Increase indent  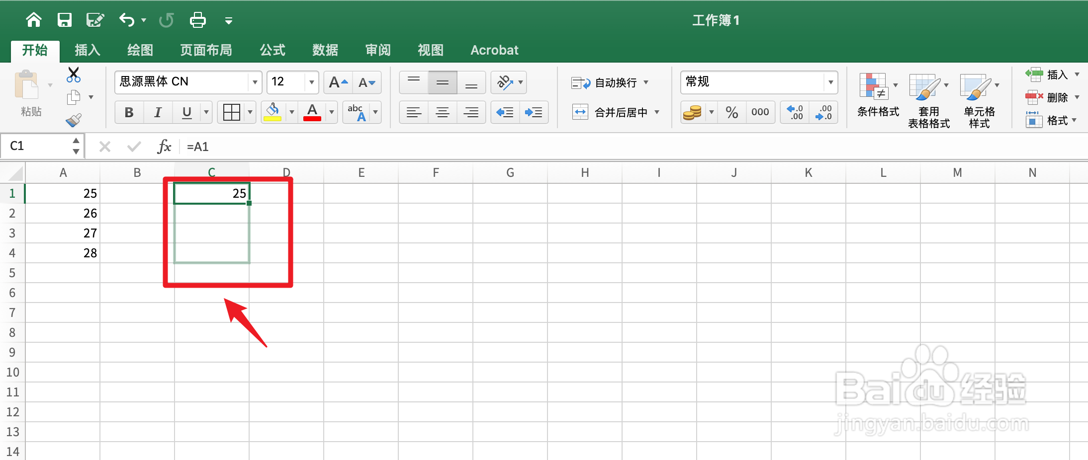click(534, 112)
